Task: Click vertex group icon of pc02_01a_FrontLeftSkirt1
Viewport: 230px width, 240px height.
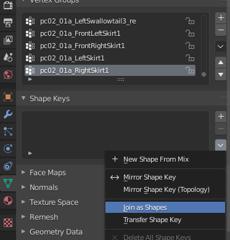Action: (x=30, y=33)
